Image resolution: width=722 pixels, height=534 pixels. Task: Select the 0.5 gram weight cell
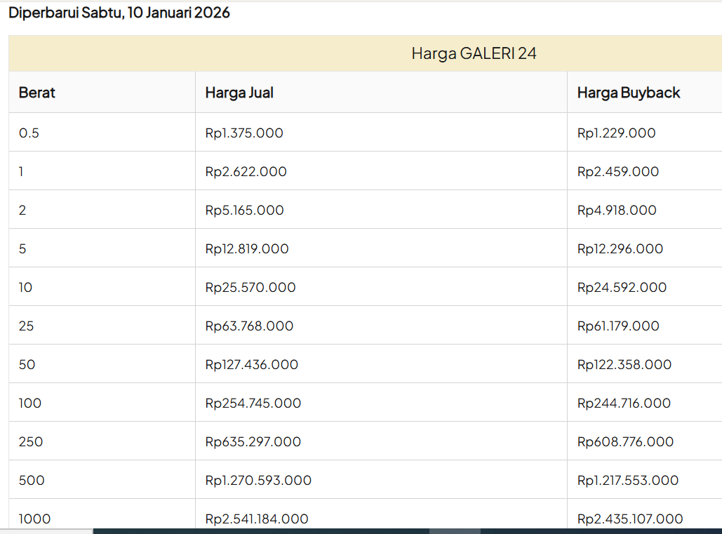(x=29, y=133)
